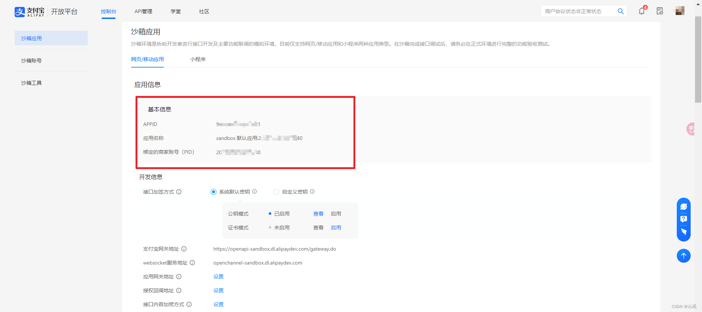Click the 未启用 status text

(282, 228)
